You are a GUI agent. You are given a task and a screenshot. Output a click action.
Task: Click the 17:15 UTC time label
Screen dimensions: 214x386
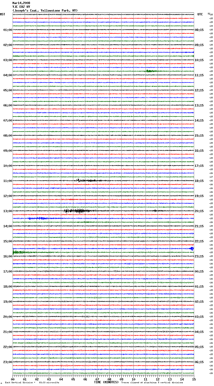[x=199, y=166]
